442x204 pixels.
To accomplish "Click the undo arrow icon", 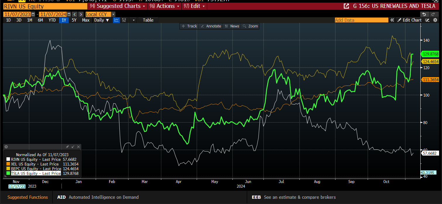I will [x=424, y=14].
